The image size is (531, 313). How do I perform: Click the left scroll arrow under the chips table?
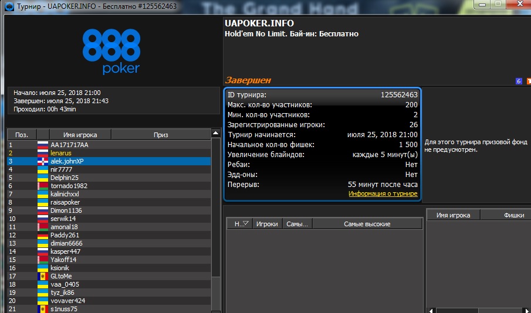click(x=431, y=310)
